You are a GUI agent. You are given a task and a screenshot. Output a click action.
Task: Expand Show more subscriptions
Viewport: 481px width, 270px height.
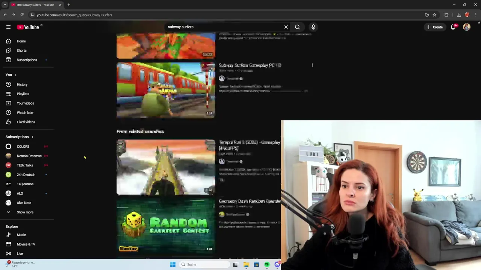tap(27, 212)
